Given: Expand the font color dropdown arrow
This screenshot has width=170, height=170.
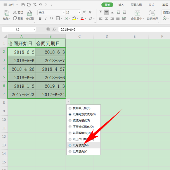Looking at the screenshot, I should click(x=85, y=18).
